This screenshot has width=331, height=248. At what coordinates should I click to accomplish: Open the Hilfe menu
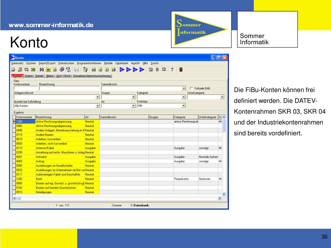pyautogui.click(x=145, y=63)
